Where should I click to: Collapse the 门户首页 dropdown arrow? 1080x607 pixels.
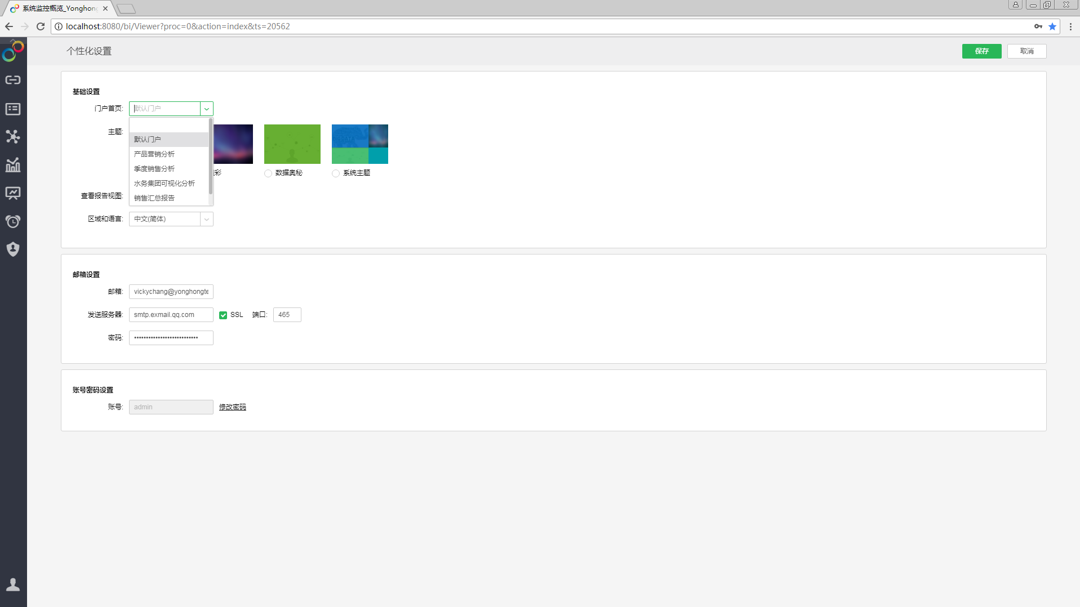click(x=207, y=109)
